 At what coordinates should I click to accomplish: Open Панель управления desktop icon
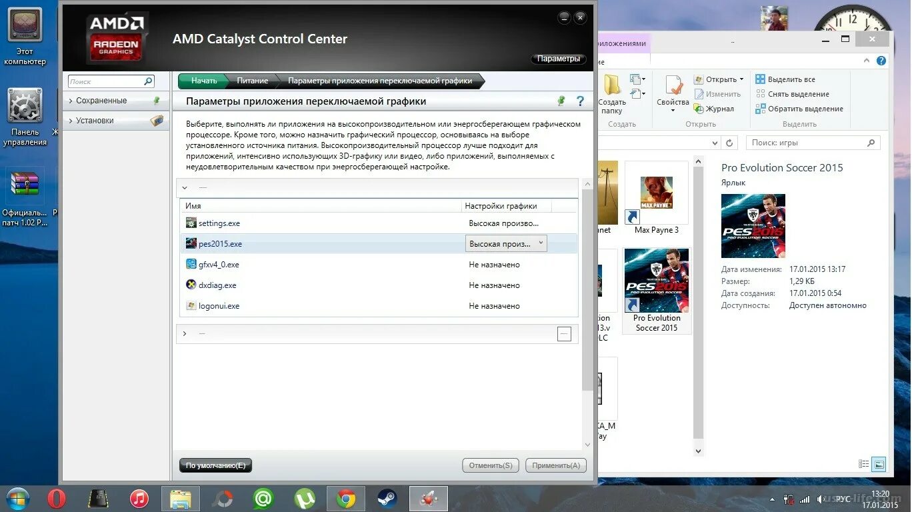pos(25,117)
